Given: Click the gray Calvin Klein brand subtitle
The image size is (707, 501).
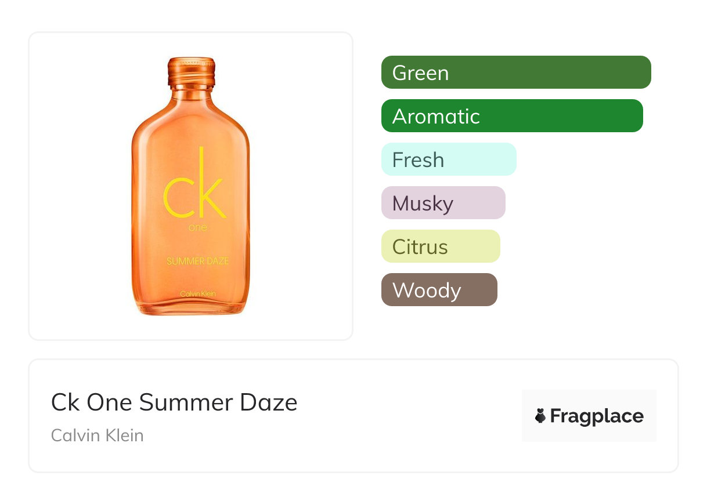Looking at the screenshot, I should point(98,435).
